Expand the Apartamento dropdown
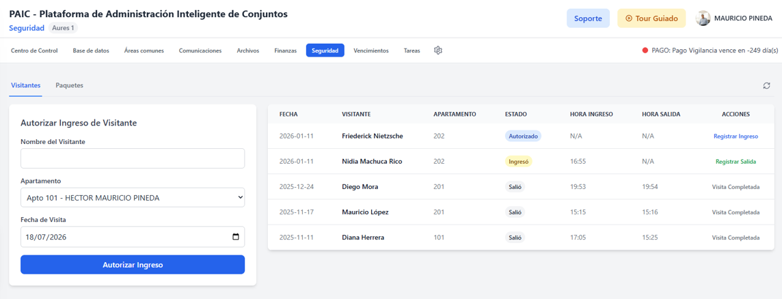This screenshot has height=299, width=782. pos(133,198)
